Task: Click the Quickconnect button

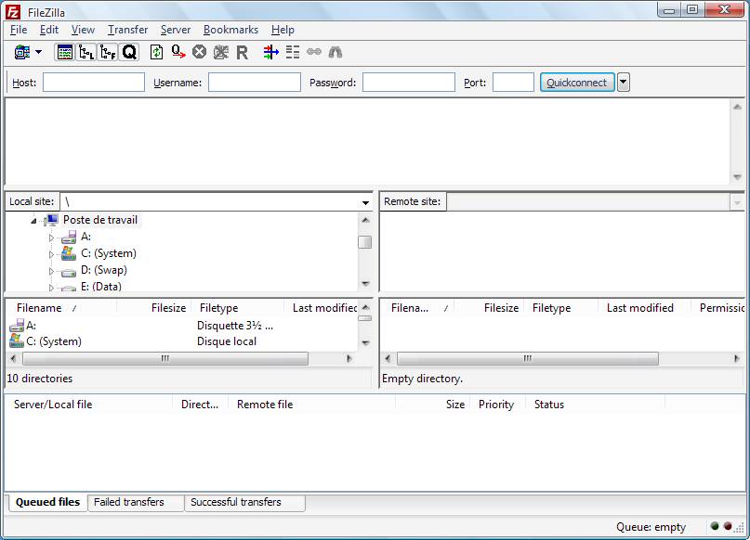Action: tap(577, 83)
